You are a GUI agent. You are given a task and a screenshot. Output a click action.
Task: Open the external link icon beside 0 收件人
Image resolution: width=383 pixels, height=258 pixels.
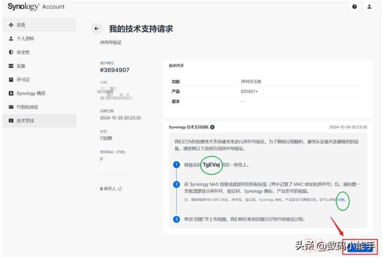coord(120,189)
